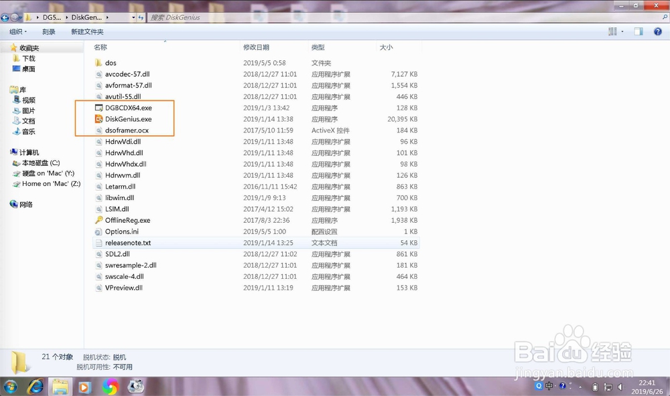The width and height of the screenshot is (670, 396).
Task: Select the Letarm.dll file name
Action: [121, 187]
